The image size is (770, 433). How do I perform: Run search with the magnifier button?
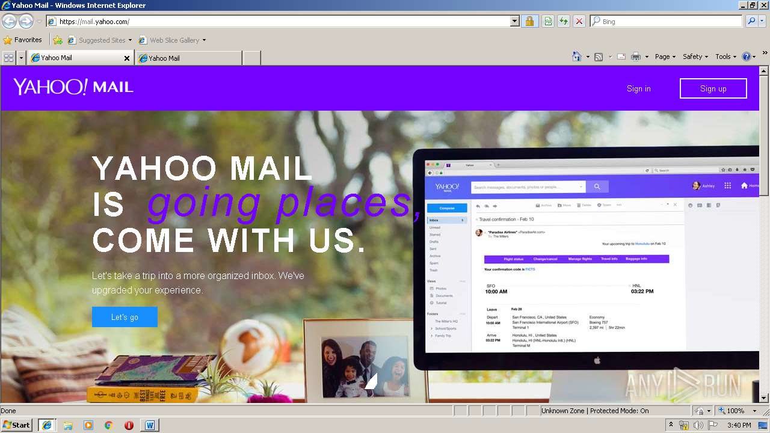pyautogui.click(x=751, y=21)
